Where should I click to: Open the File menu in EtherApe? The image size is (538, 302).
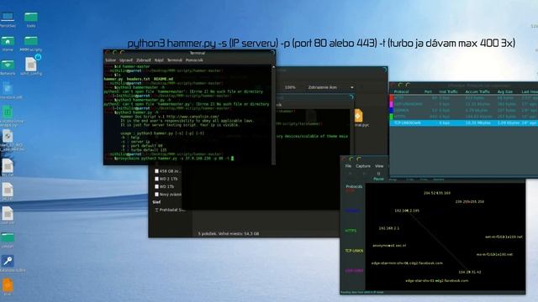pyautogui.click(x=348, y=166)
